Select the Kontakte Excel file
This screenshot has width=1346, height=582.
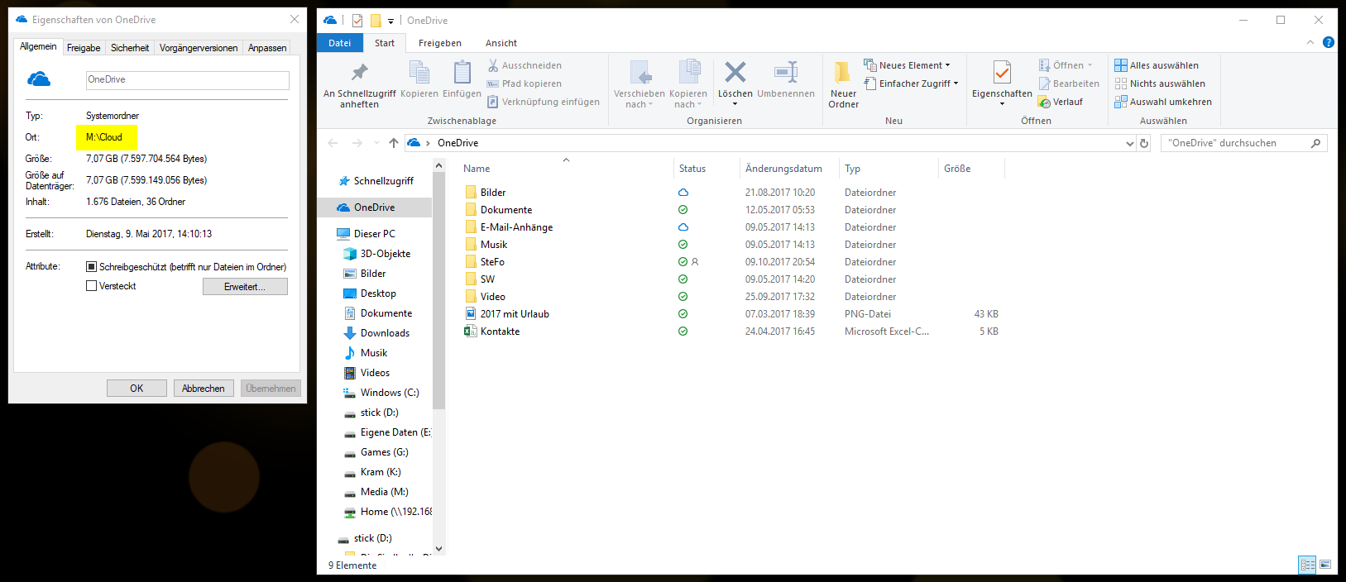tap(491, 332)
